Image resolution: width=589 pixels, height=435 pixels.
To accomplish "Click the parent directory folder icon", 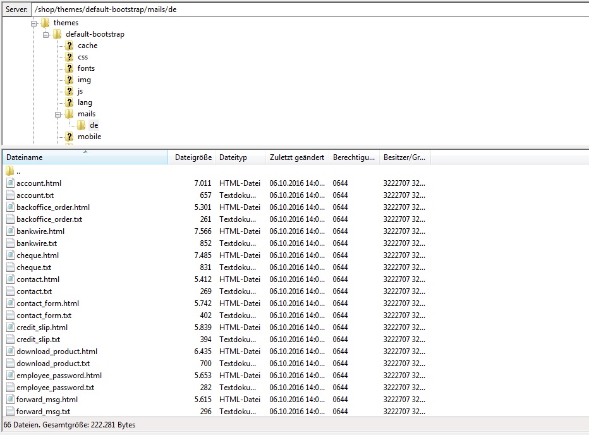I will tap(10, 171).
